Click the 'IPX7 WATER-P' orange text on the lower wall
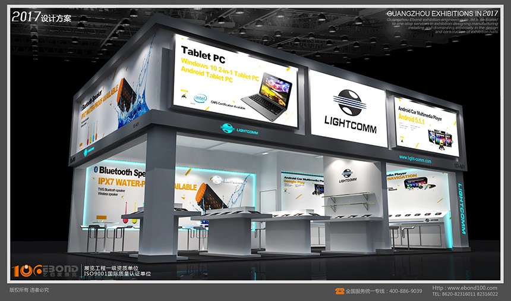 pos(121,182)
